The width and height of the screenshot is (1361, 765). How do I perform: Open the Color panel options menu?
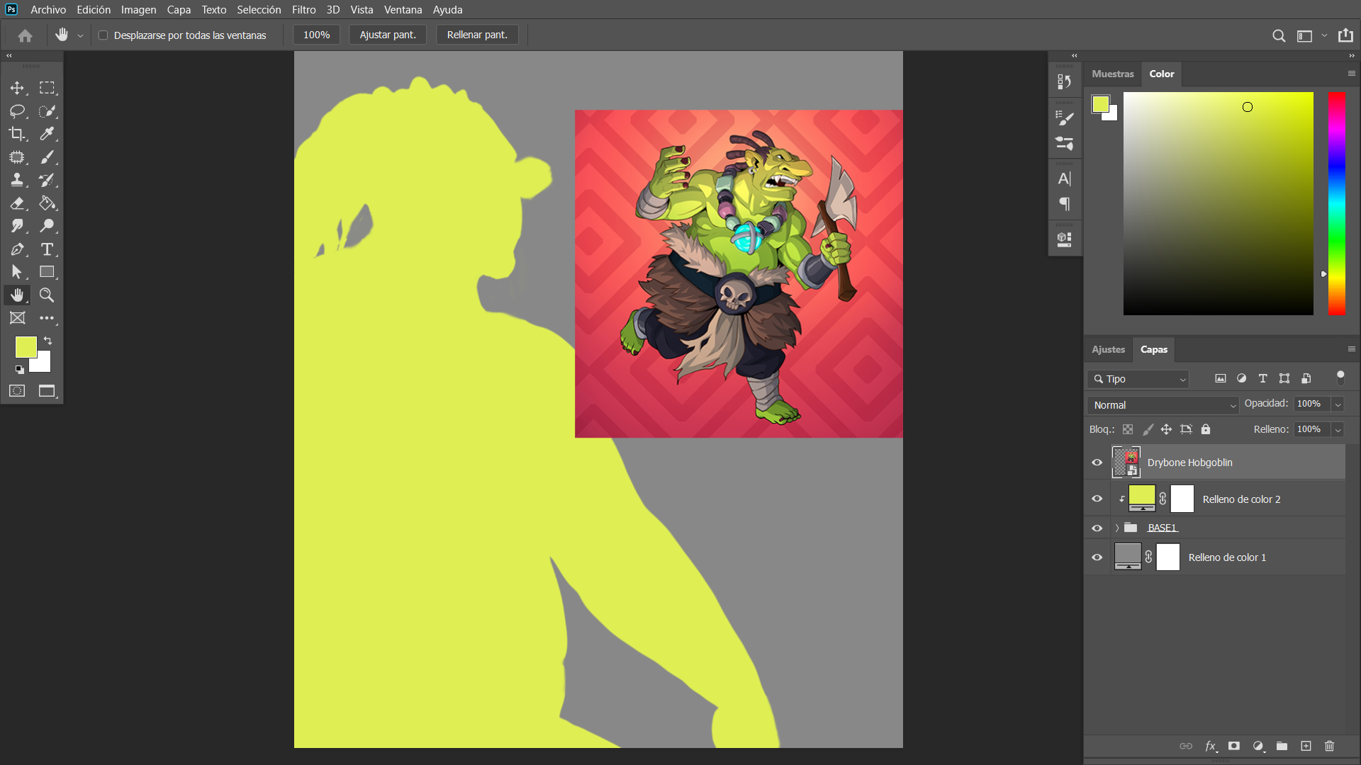1351,74
